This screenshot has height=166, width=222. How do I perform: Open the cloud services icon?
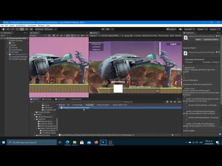[x=180, y=29]
